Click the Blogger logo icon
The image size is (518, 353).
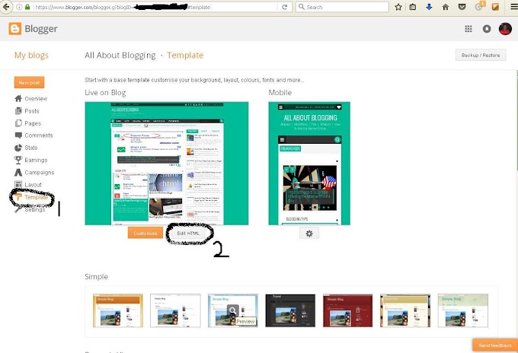[15, 29]
